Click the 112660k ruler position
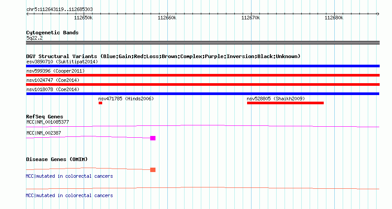Image resolution: width=392 pixels, height=209 pixels. (x=167, y=18)
